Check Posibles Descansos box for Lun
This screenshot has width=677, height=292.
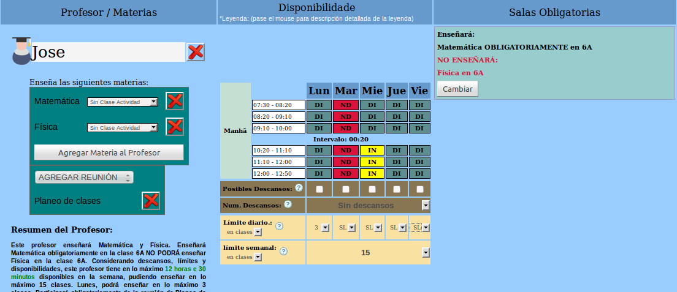tap(319, 189)
